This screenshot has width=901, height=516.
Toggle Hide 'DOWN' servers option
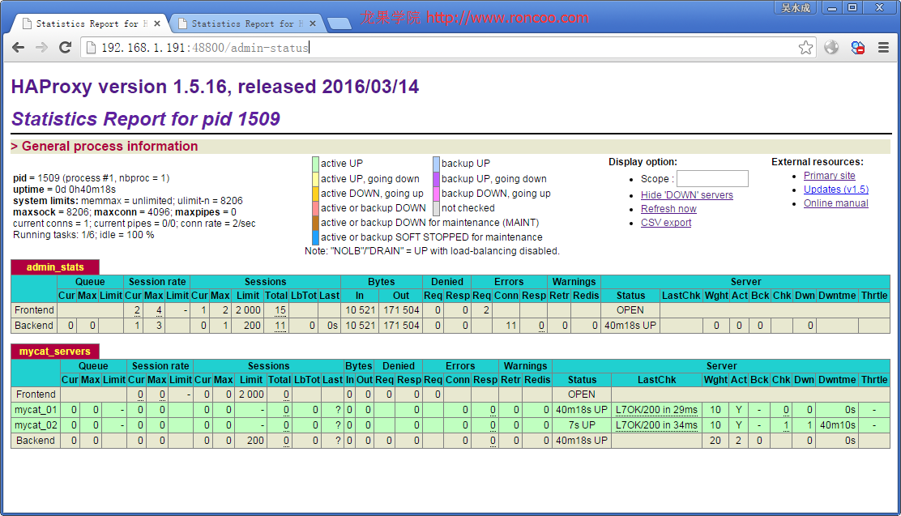click(687, 195)
